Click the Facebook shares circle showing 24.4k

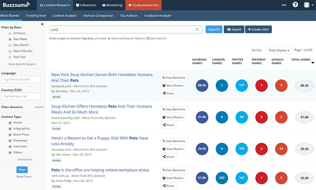[x=202, y=149]
